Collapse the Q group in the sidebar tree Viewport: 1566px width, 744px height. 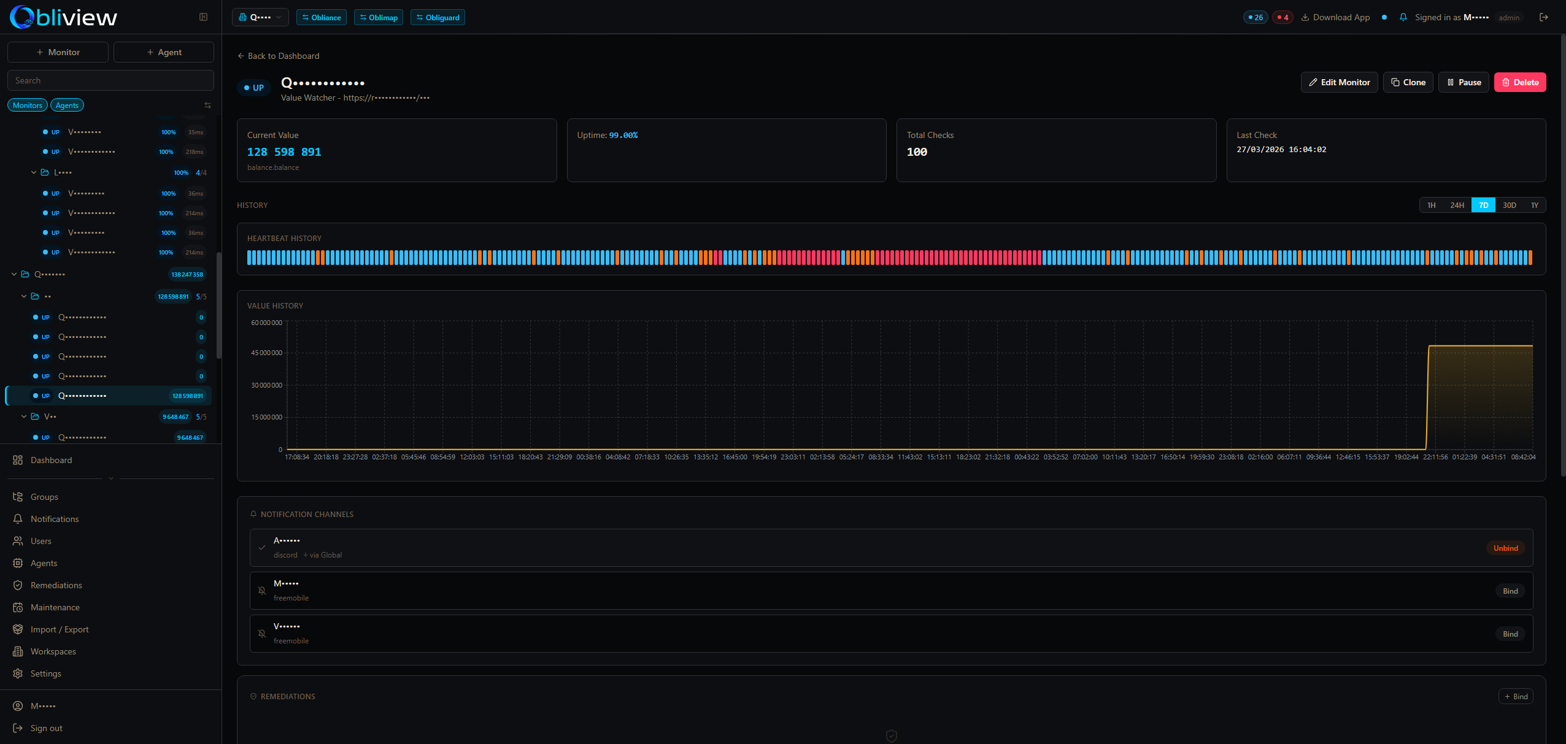(x=13, y=274)
